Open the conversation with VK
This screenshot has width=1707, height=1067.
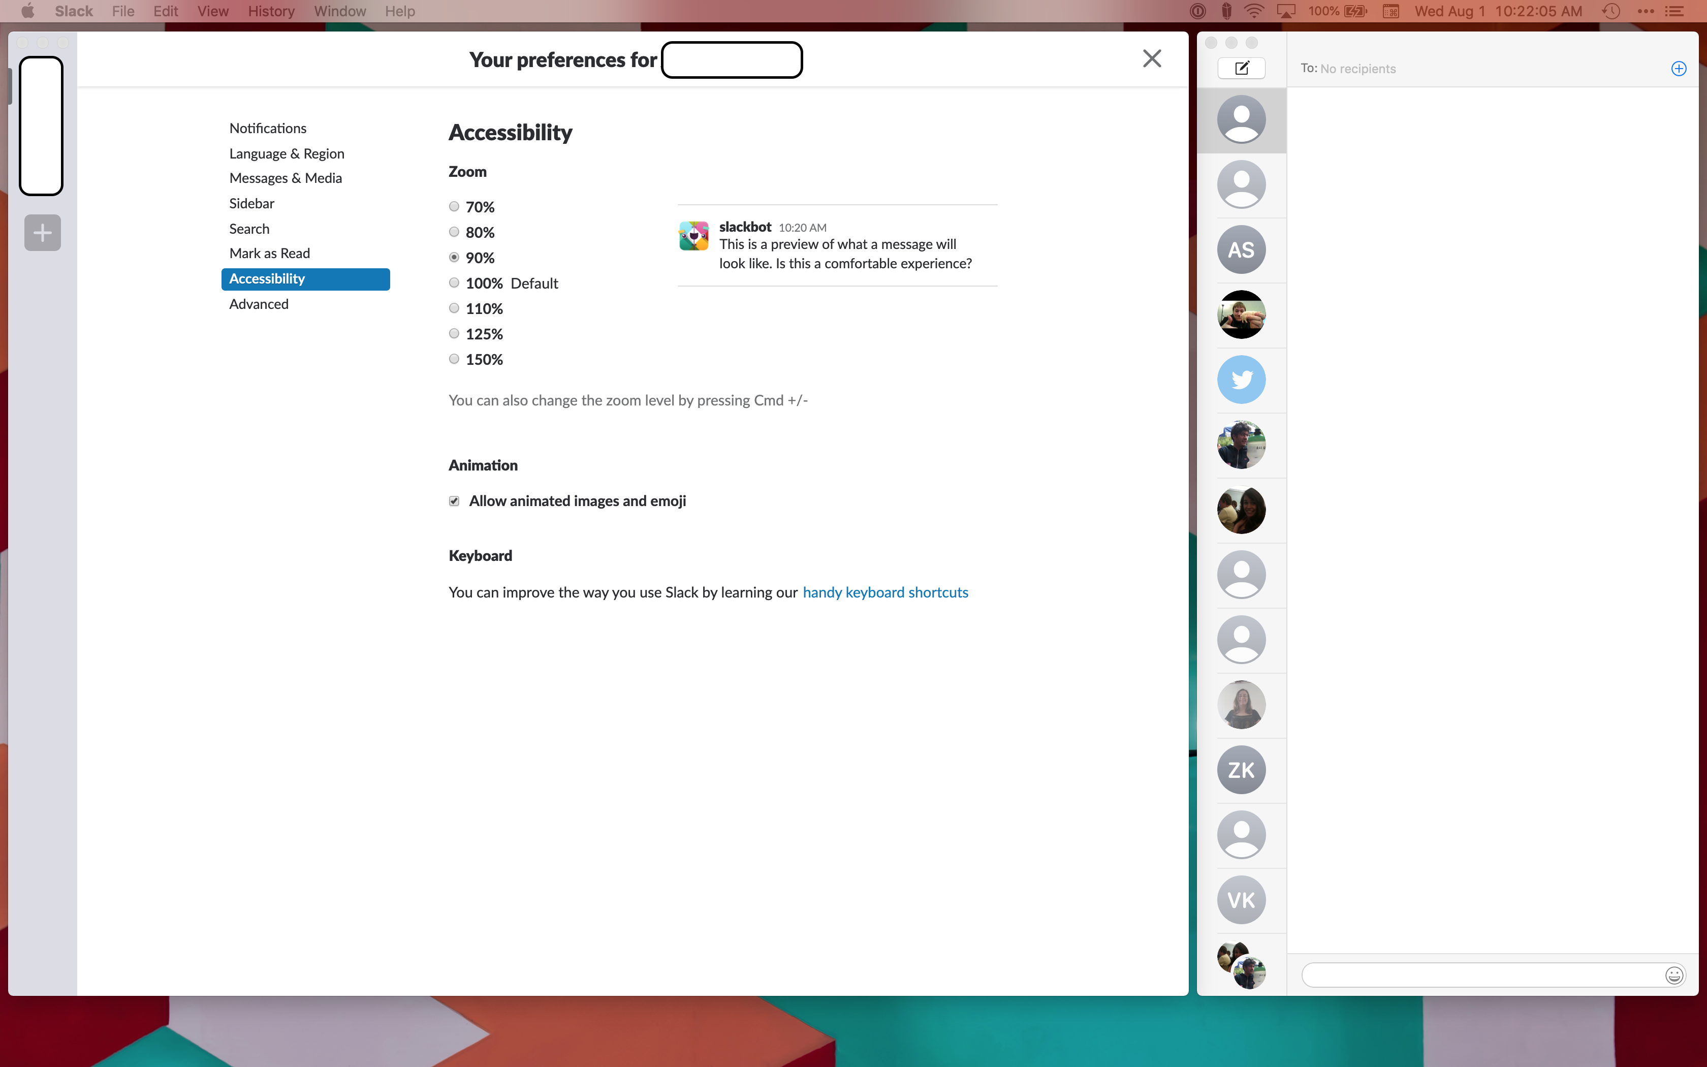coord(1241,899)
